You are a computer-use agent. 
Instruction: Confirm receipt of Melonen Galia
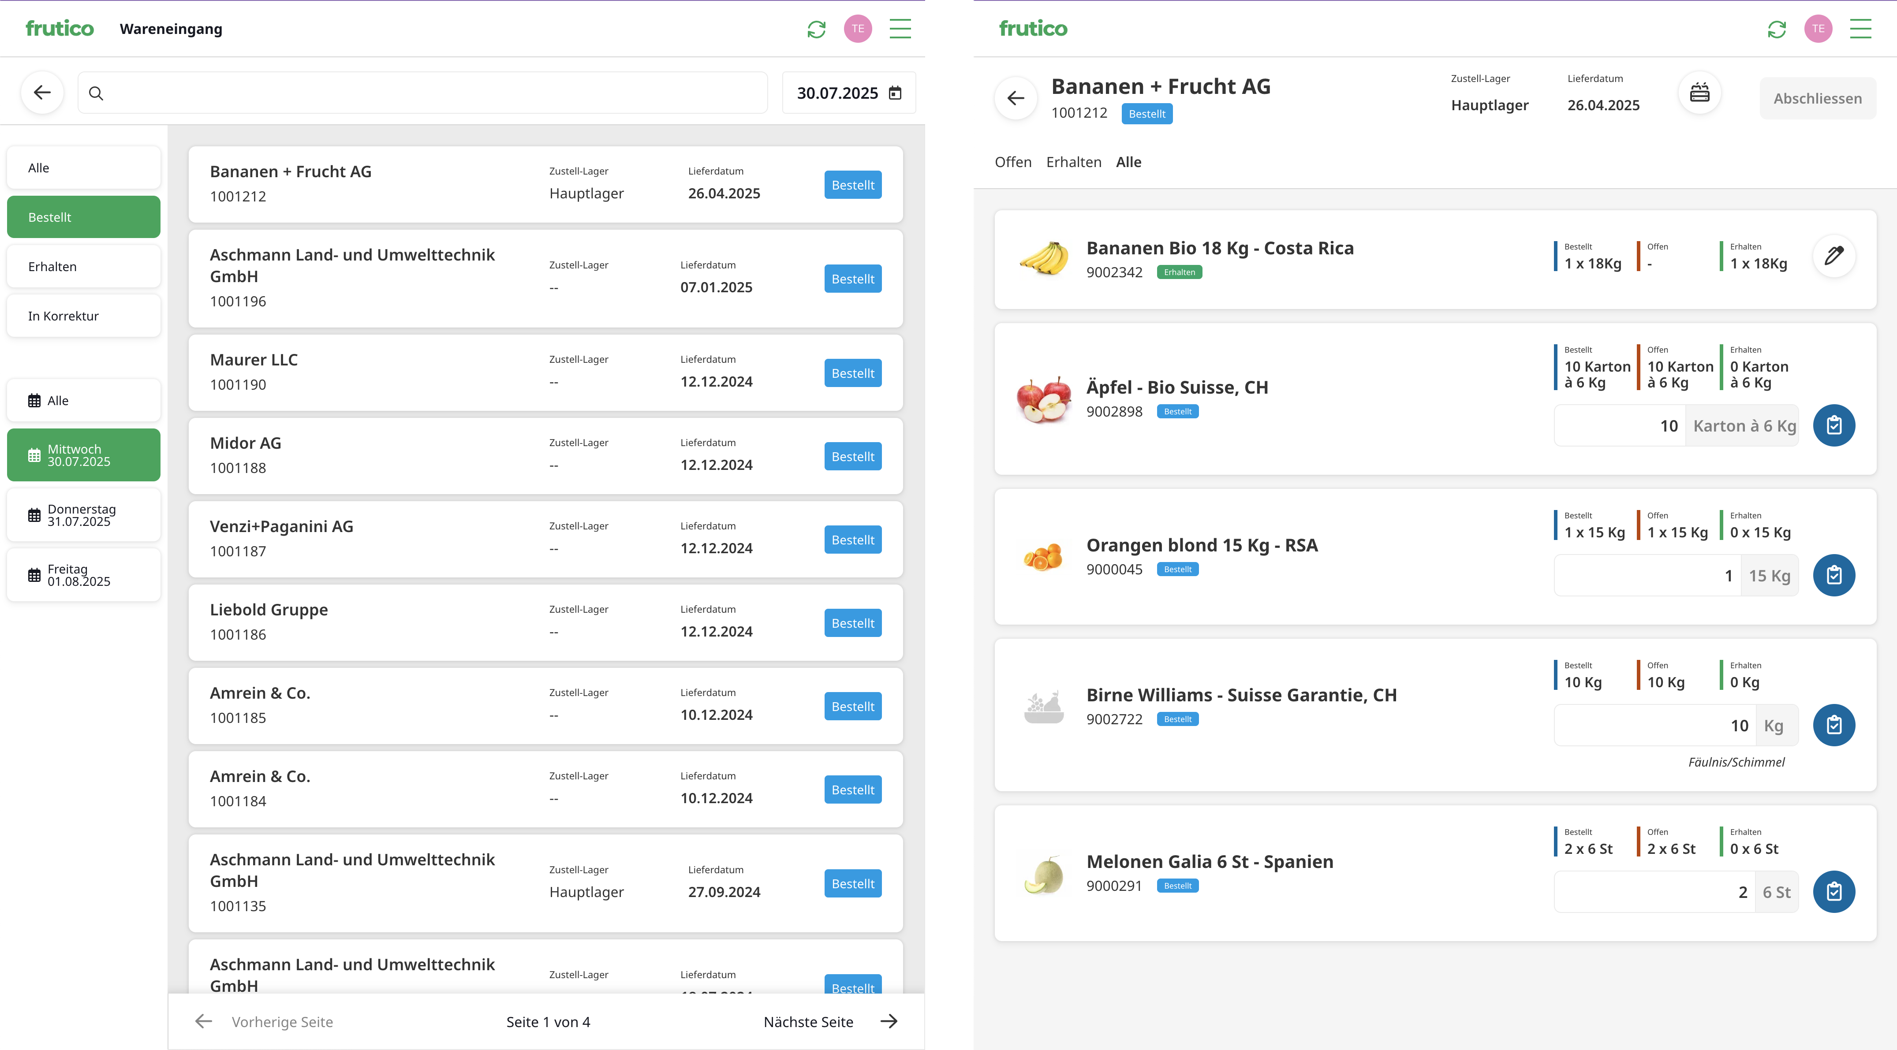(x=1834, y=892)
